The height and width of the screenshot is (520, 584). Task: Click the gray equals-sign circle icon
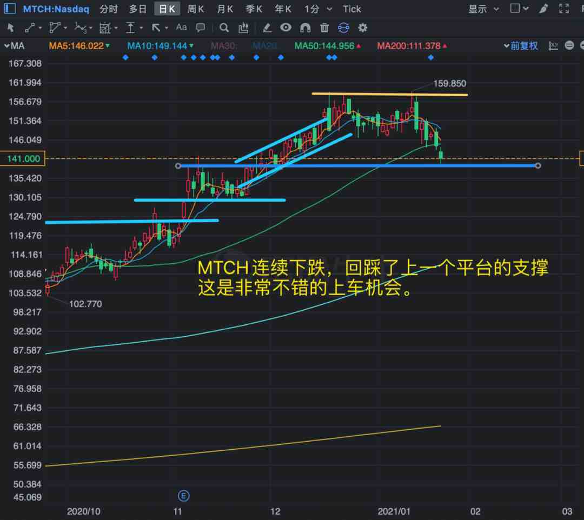point(569,45)
